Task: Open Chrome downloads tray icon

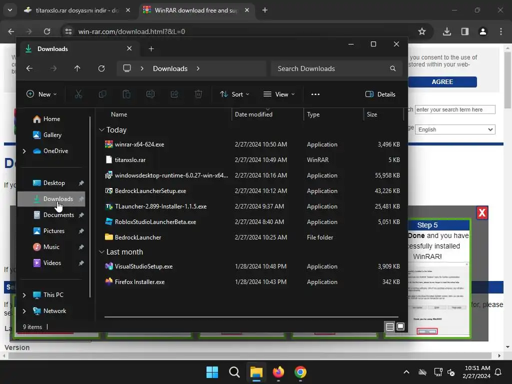Action: (446, 31)
